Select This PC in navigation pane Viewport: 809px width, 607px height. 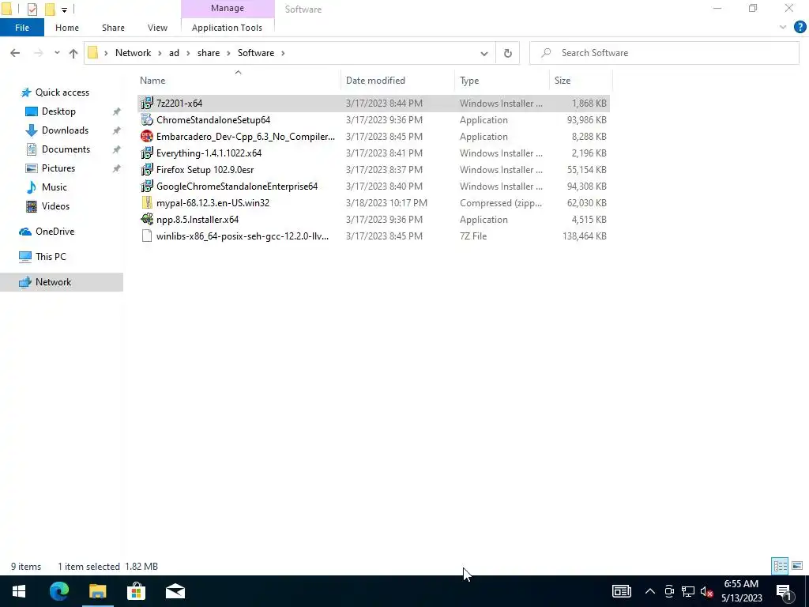51,257
